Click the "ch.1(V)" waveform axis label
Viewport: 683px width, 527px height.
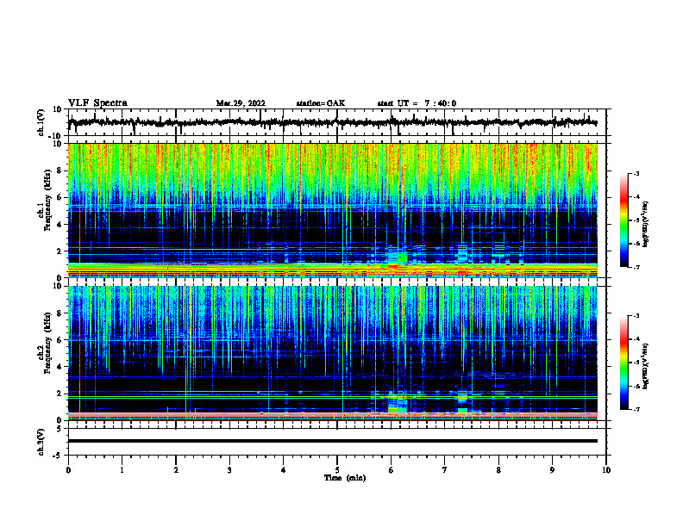tap(41, 122)
